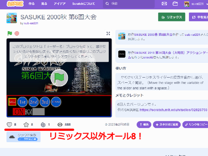
Task: Select the 1st stage circle button
Action: (x=23, y=102)
